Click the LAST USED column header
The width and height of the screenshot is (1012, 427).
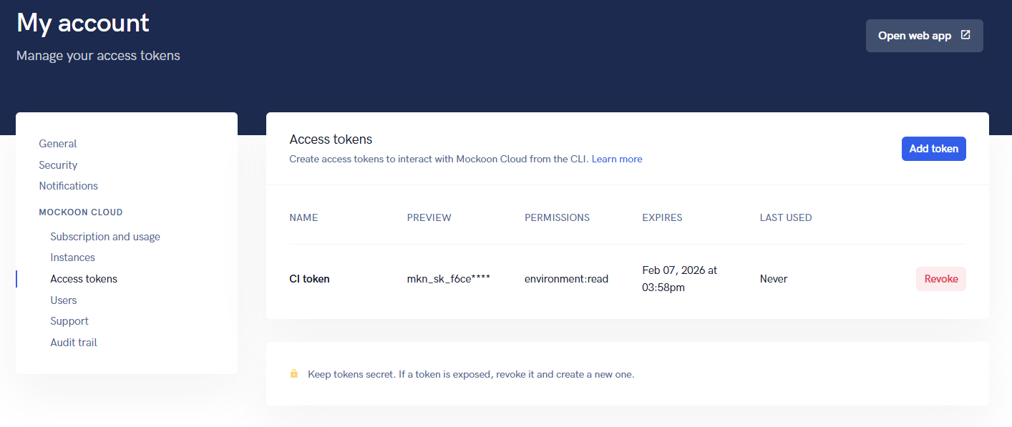coord(785,217)
